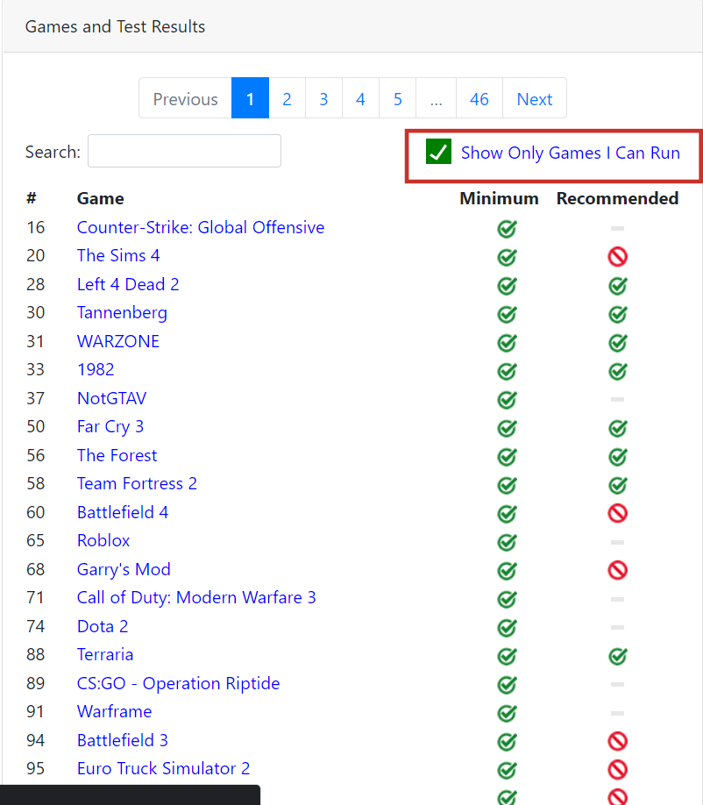Click Minimum checkmark icon for Counter-Strike: Global Offensive

click(507, 229)
